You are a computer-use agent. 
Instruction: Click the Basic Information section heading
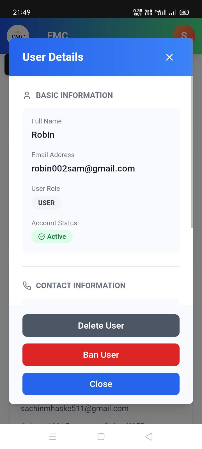coord(74,95)
